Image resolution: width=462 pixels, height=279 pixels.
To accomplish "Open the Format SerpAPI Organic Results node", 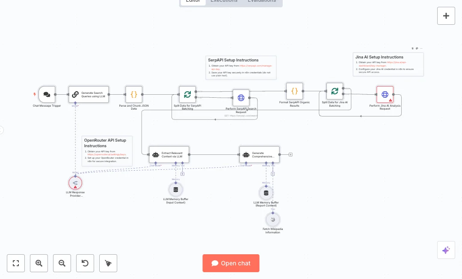I will click(x=294, y=91).
